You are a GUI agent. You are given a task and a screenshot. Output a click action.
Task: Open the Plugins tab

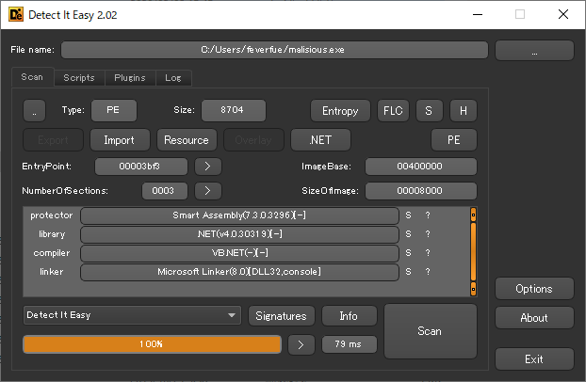click(130, 78)
